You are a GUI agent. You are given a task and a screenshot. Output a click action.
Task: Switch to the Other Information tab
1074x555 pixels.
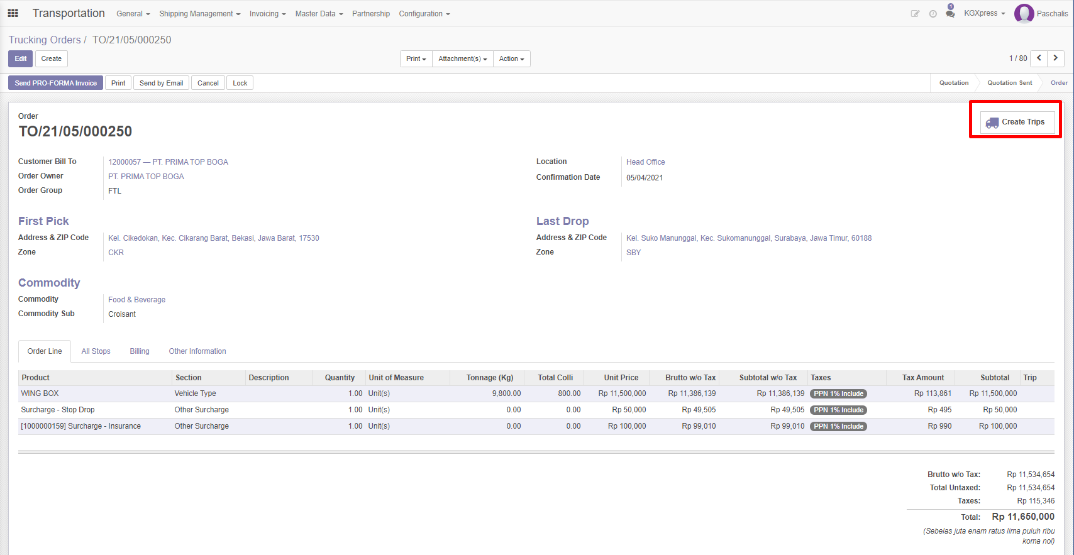197,351
